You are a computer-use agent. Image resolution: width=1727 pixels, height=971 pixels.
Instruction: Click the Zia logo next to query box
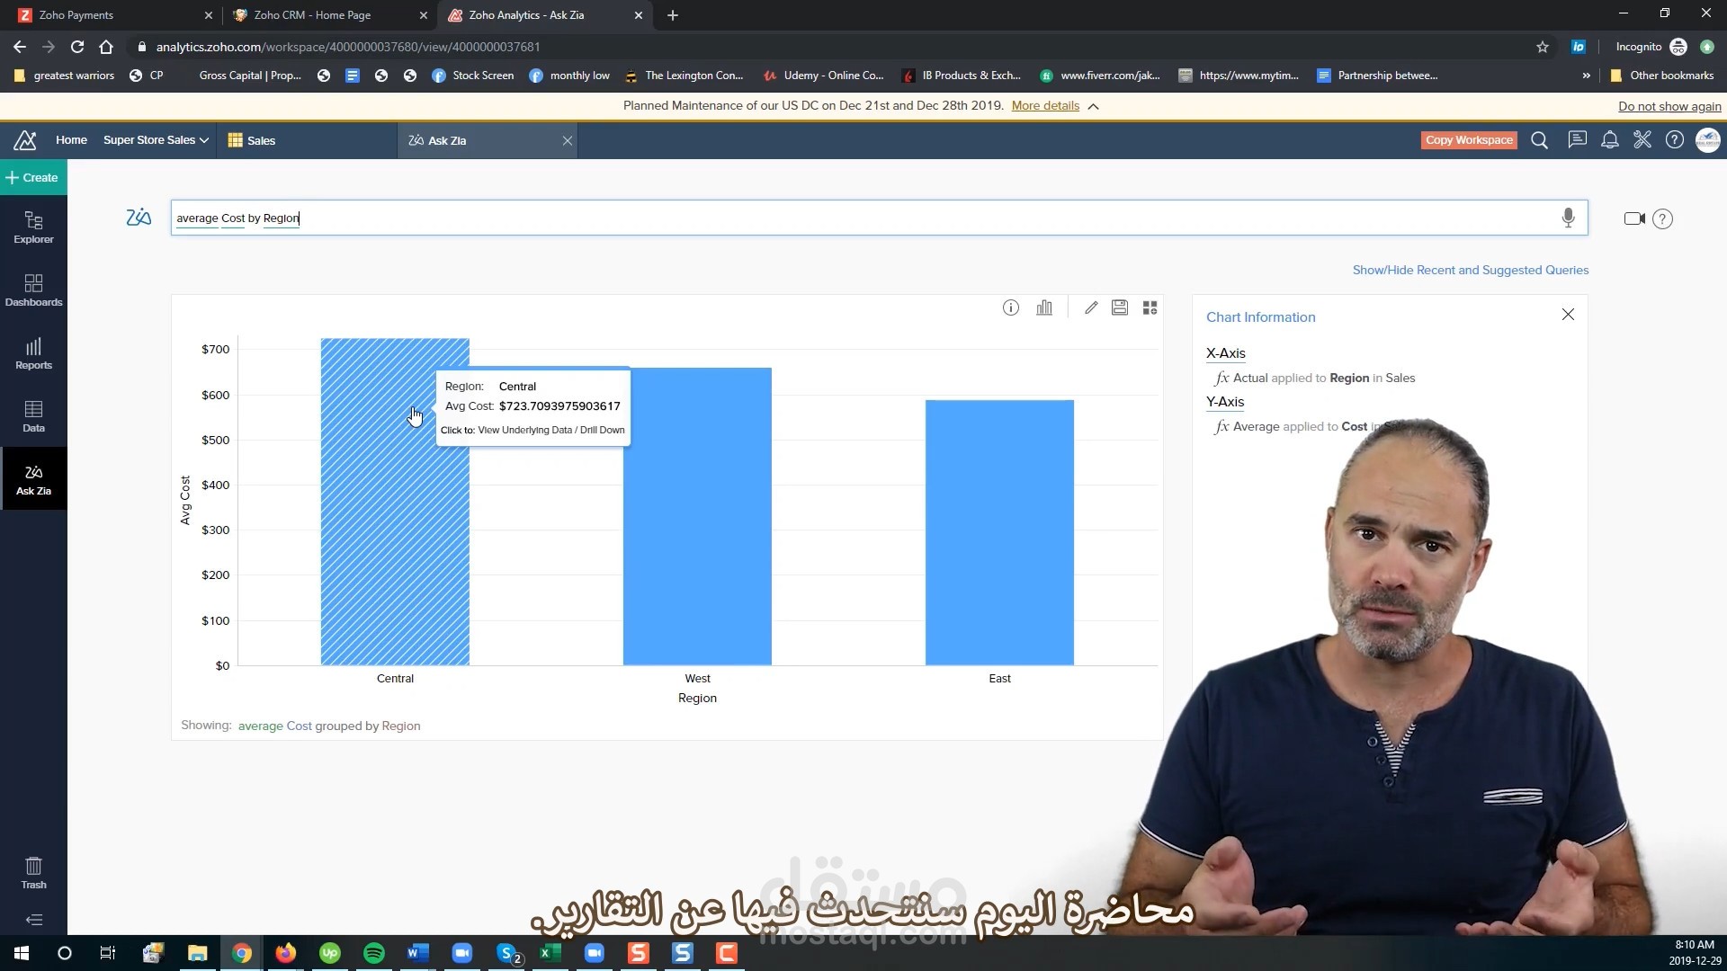click(139, 218)
